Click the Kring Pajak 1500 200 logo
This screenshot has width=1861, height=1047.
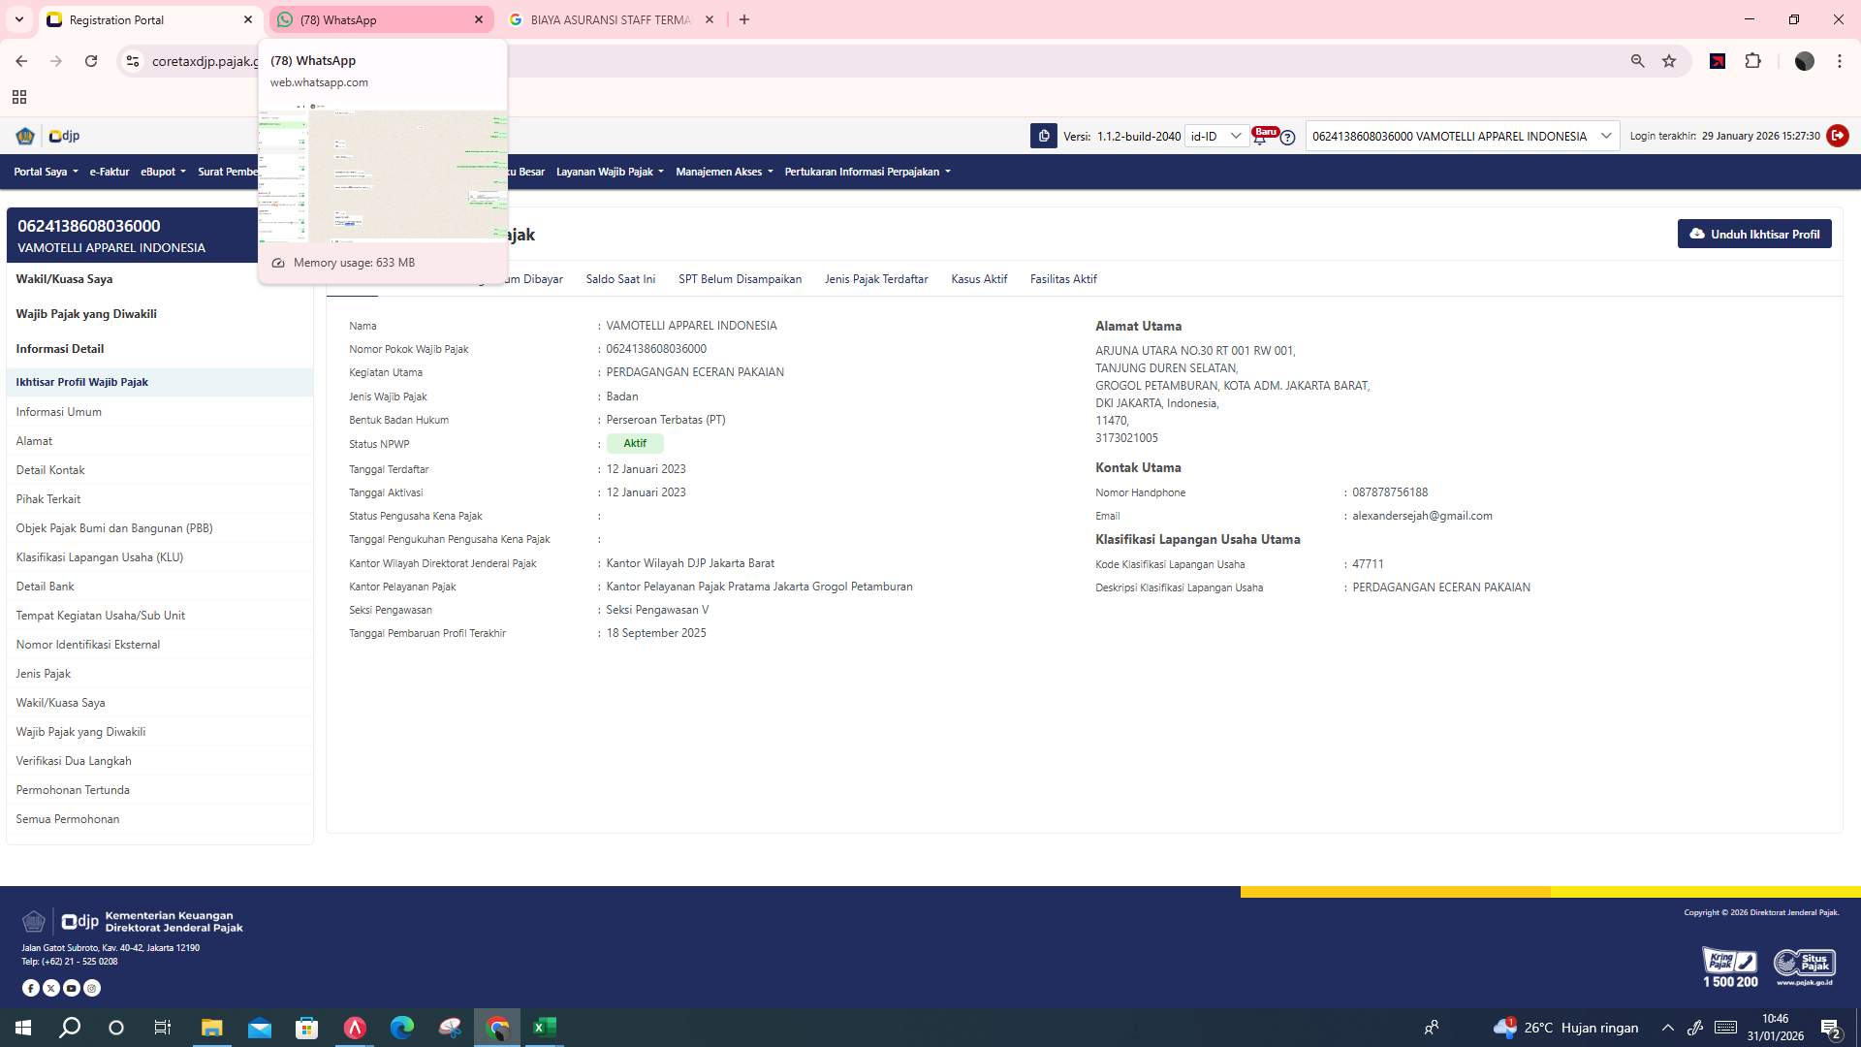[1729, 965]
